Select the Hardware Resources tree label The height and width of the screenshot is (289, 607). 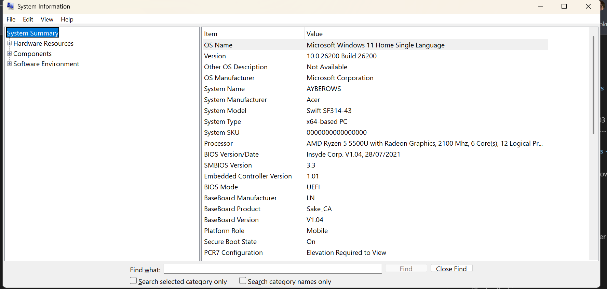[x=43, y=43]
